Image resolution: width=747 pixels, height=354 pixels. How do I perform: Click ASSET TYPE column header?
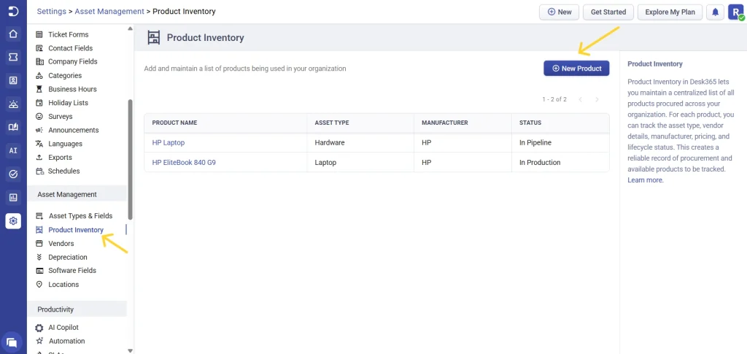point(332,123)
